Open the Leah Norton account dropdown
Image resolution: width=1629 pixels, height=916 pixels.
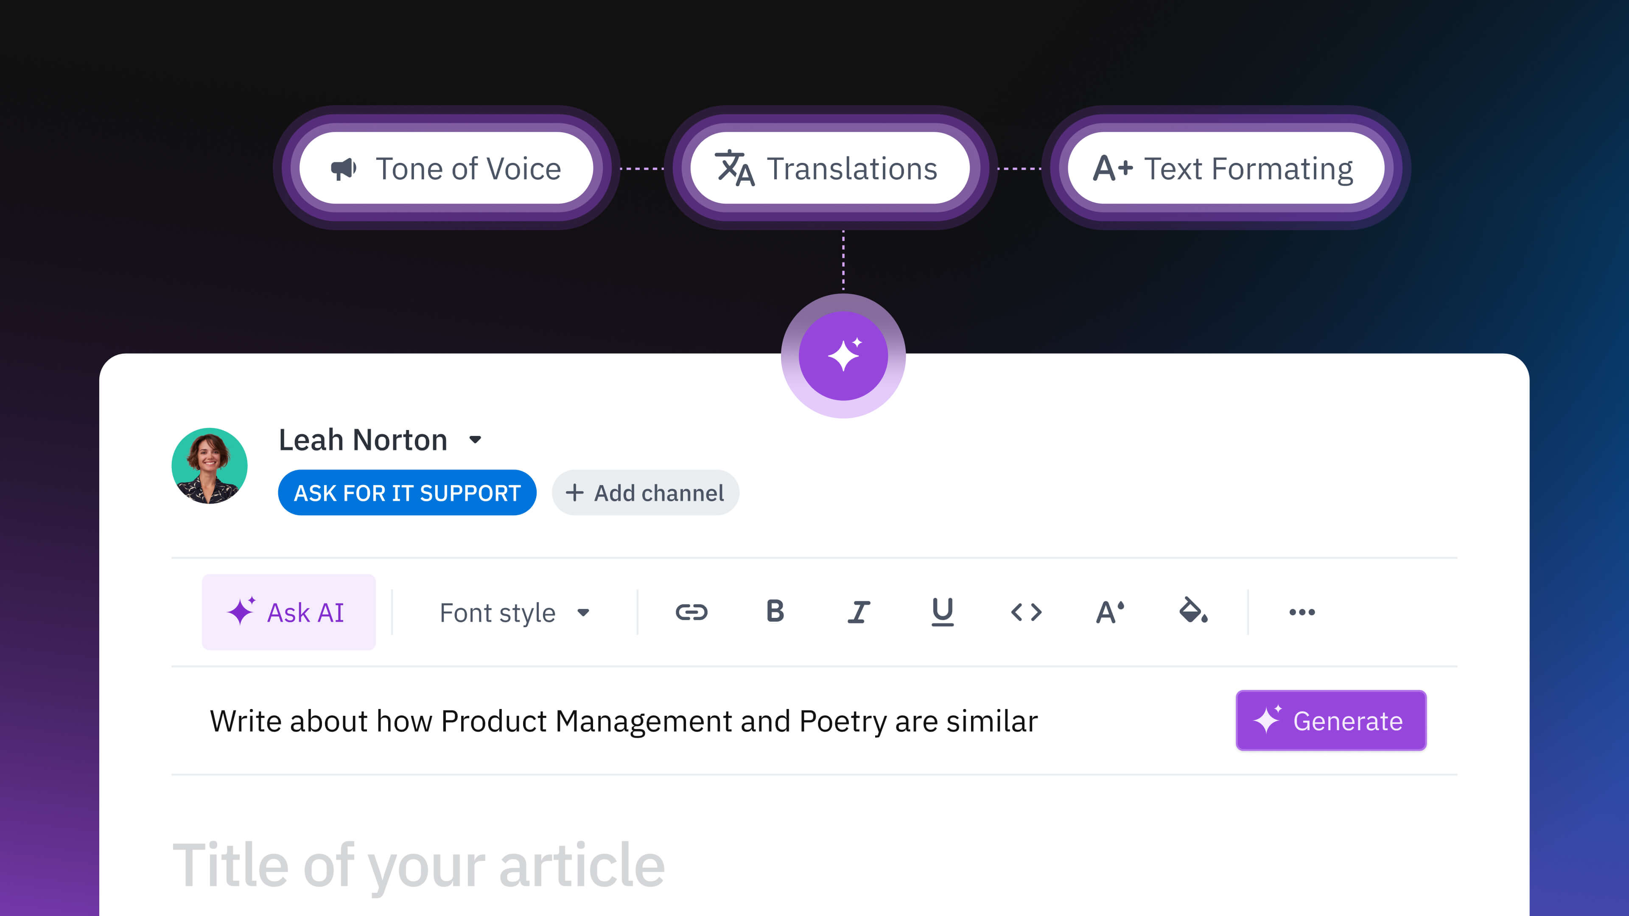click(x=476, y=439)
